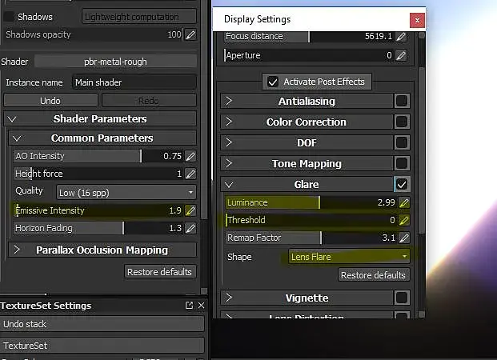Click the pencil icon for Luminance

(404, 202)
